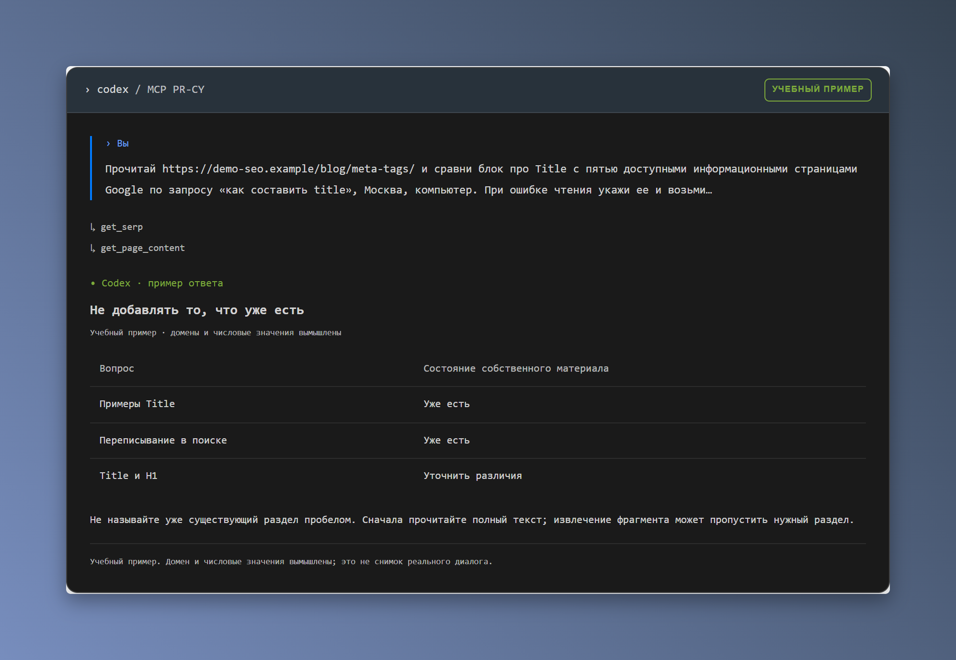Click the green dot before Codex
This screenshot has width=956, height=660.
[x=93, y=284]
